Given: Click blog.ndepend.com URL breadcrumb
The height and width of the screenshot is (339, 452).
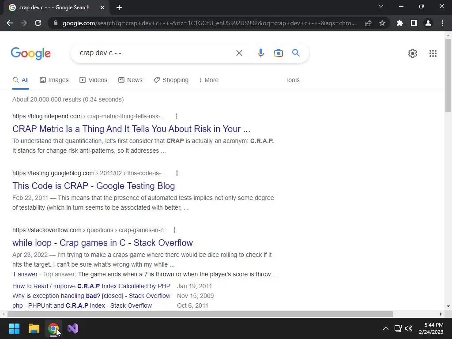Looking at the screenshot, I should [x=89, y=116].
